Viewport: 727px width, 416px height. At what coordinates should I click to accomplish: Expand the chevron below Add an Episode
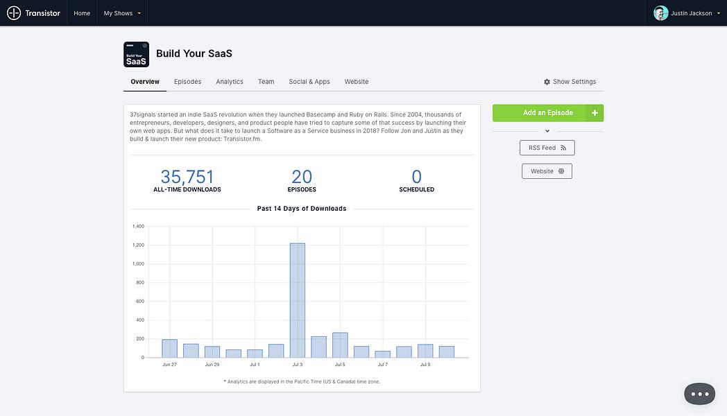pos(547,131)
